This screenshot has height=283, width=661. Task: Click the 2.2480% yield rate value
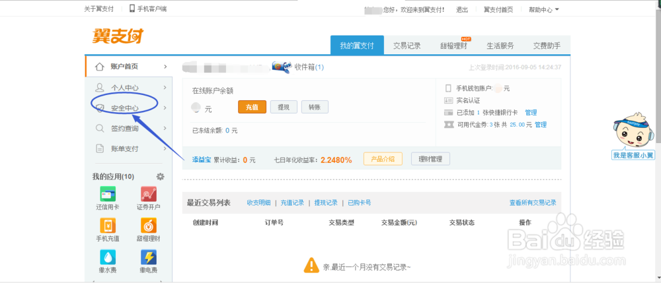tap(336, 160)
